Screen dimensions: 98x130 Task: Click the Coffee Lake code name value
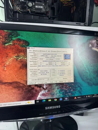click(x=44, y=56)
